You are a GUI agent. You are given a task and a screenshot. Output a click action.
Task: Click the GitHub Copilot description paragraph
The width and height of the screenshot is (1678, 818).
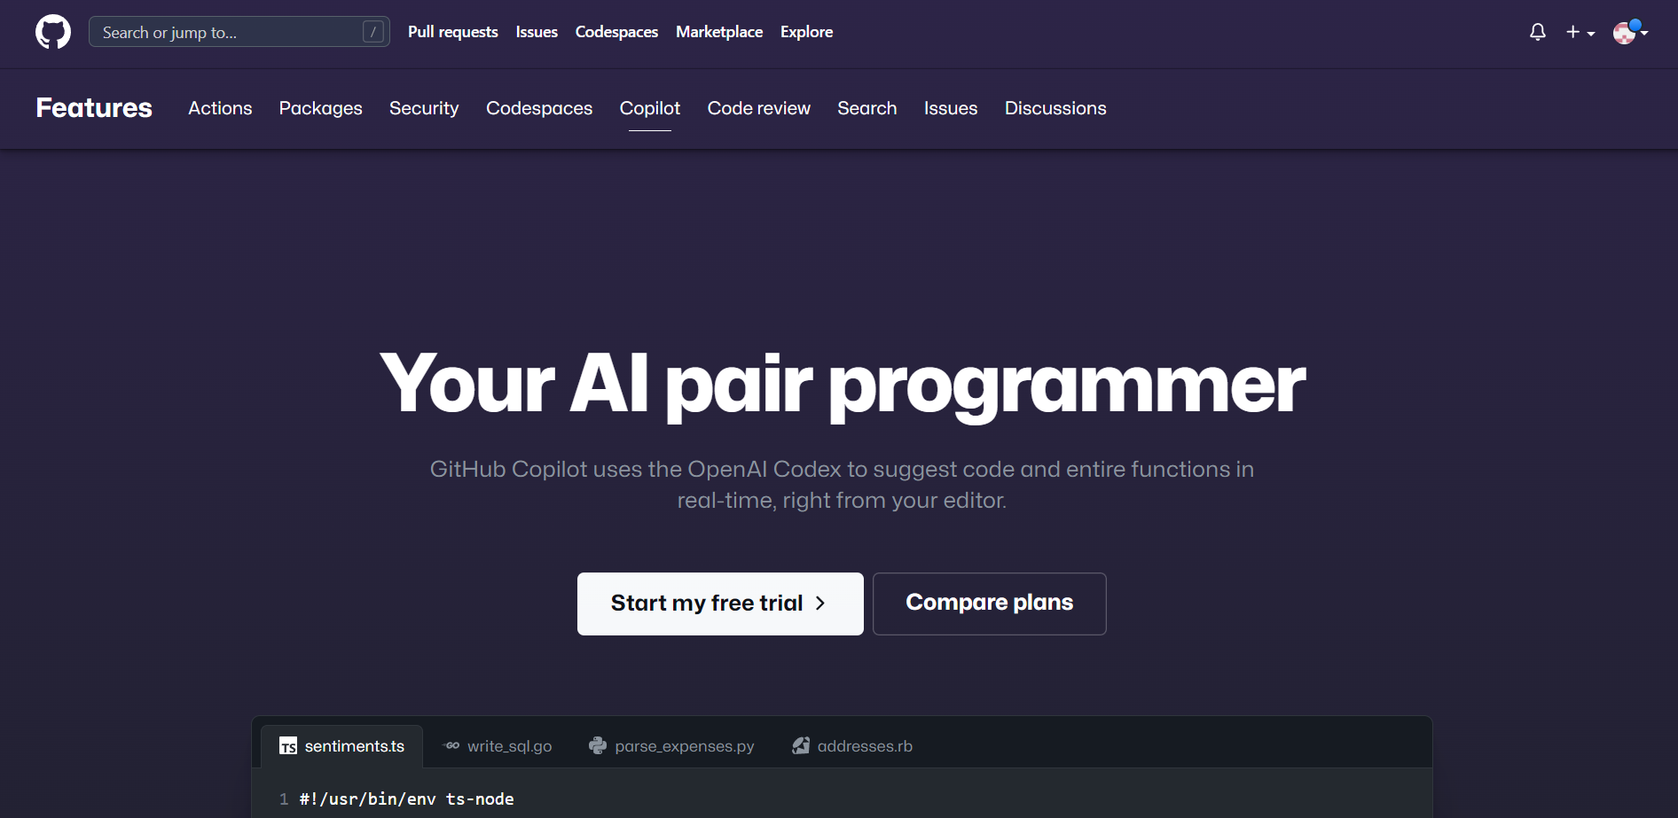842,485
